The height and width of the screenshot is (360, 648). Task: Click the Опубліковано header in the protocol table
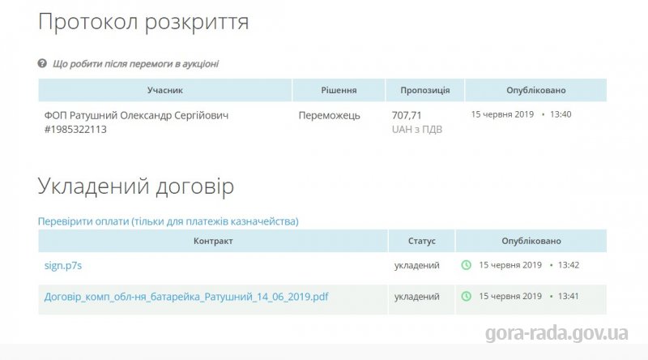tap(536, 90)
